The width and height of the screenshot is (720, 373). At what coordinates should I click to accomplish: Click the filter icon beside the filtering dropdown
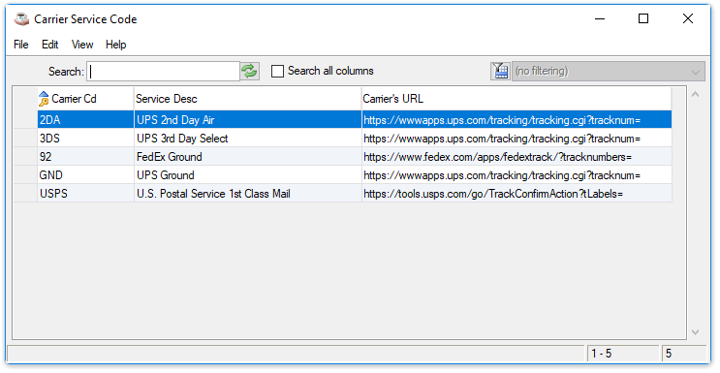(x=500, y=71)
